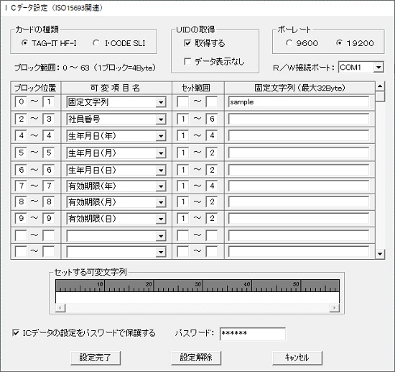395x372 pixels.
Task: Click the キャンセル button
Action: point(297,358)
